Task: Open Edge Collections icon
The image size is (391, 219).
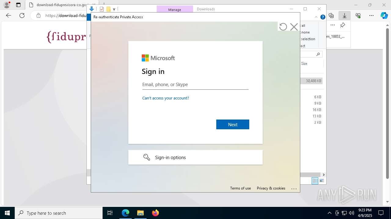Action: [x=331, y=16]
